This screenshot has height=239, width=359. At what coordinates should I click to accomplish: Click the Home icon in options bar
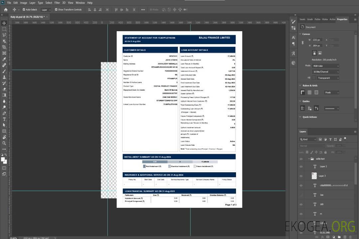[x=6, y=10]
